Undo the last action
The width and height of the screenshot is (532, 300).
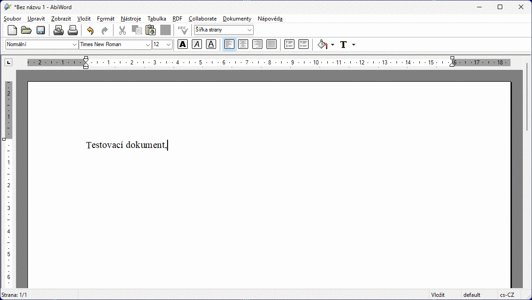click(x=90, y=30)
